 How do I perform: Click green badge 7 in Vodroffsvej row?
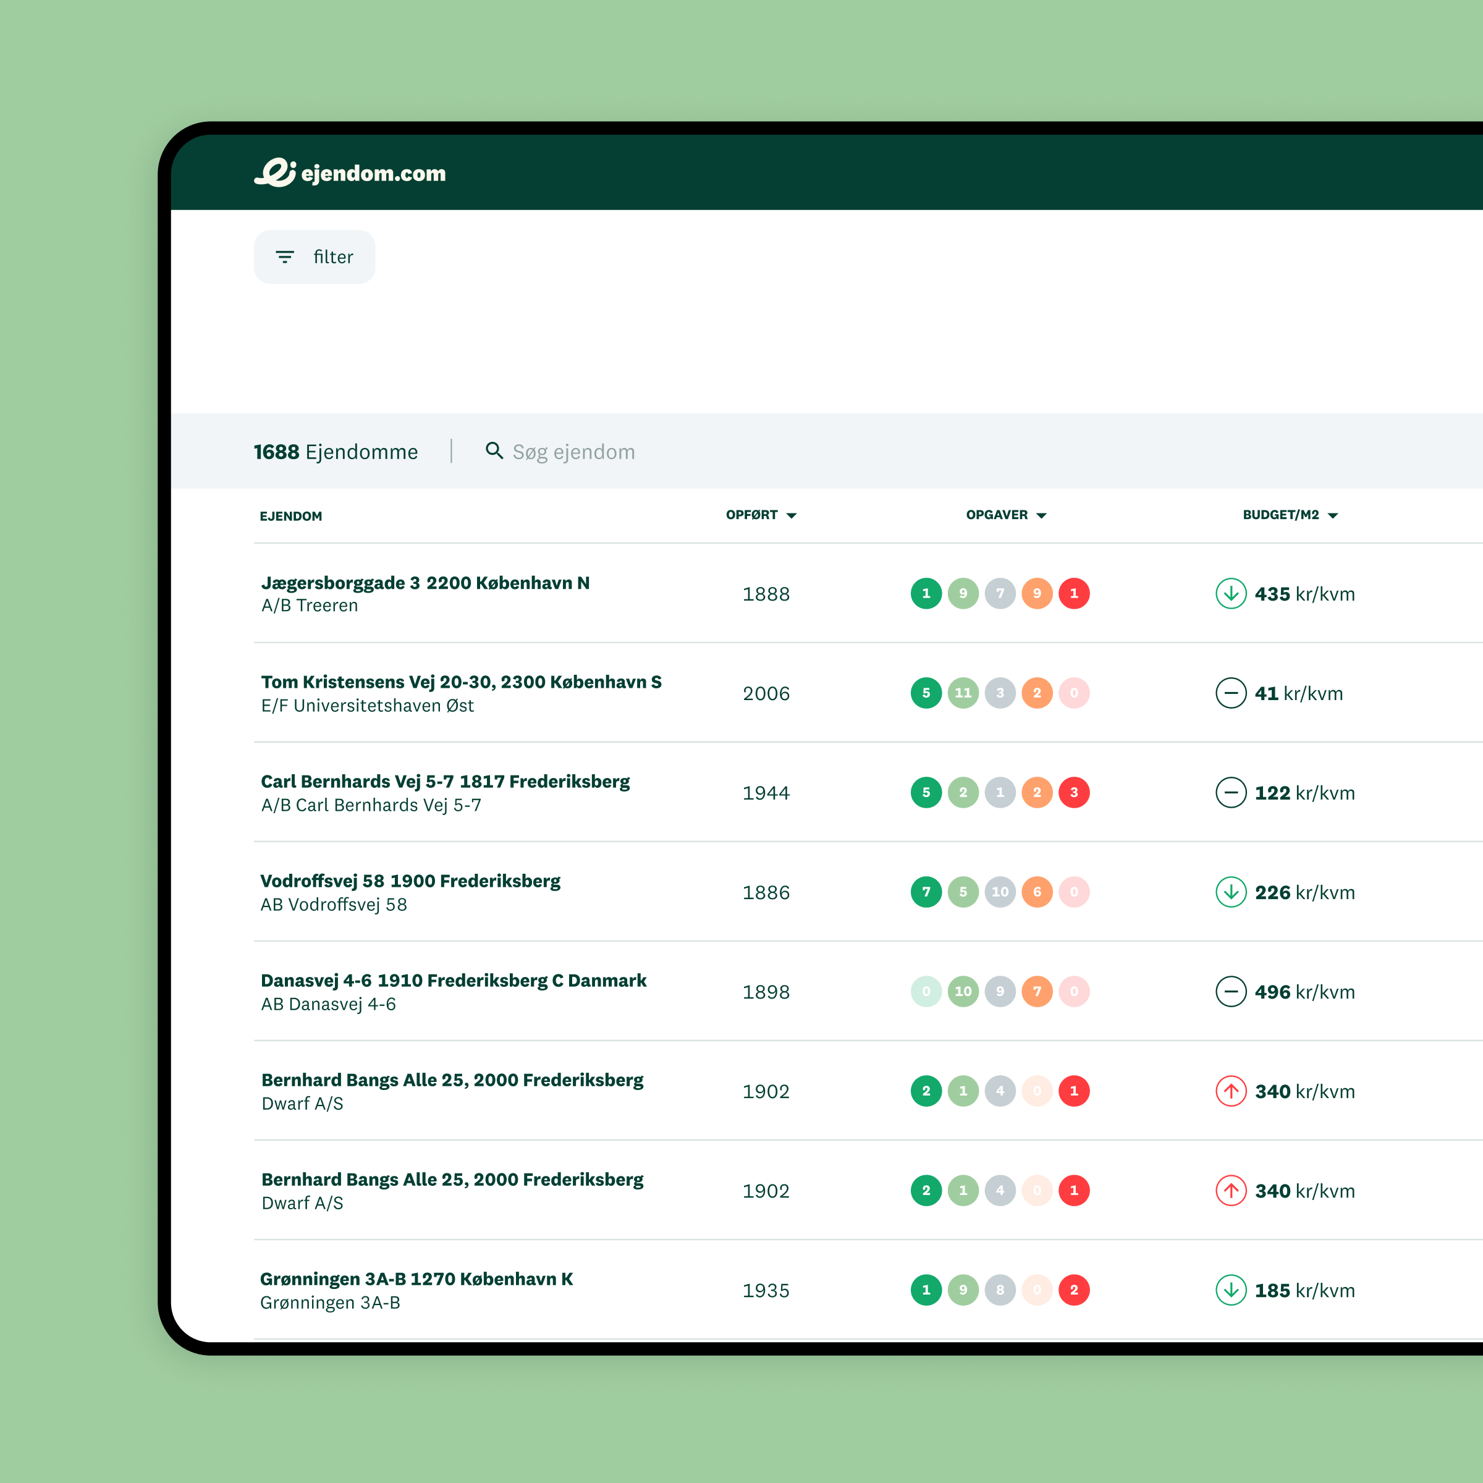point(926,892)
